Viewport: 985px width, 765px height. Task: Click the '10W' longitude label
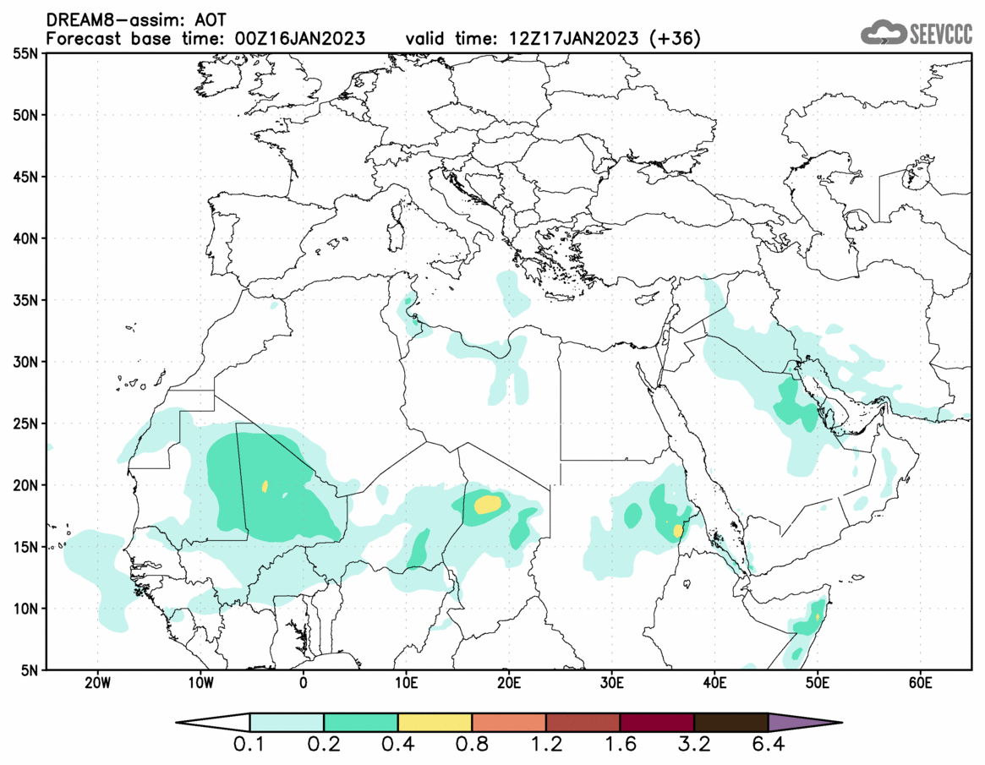pos(200,683)
